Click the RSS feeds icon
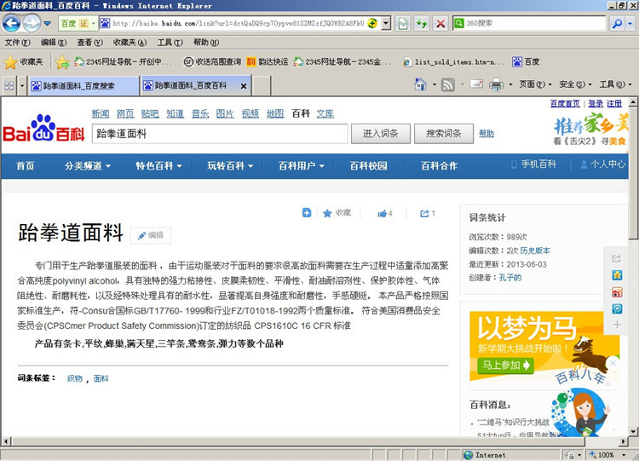The height and width of the screenshot is (461, 639). [447, 84]
